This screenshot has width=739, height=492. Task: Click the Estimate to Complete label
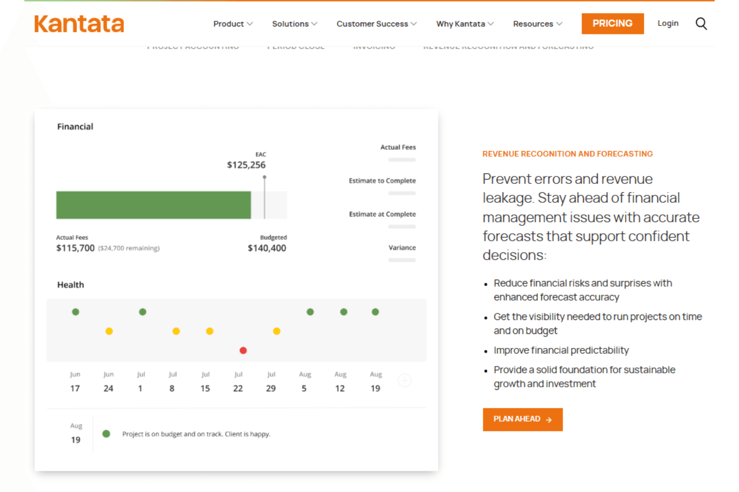point(382,180)
